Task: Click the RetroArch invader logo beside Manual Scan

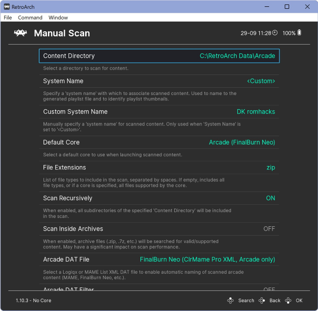Action: [20, 33]
